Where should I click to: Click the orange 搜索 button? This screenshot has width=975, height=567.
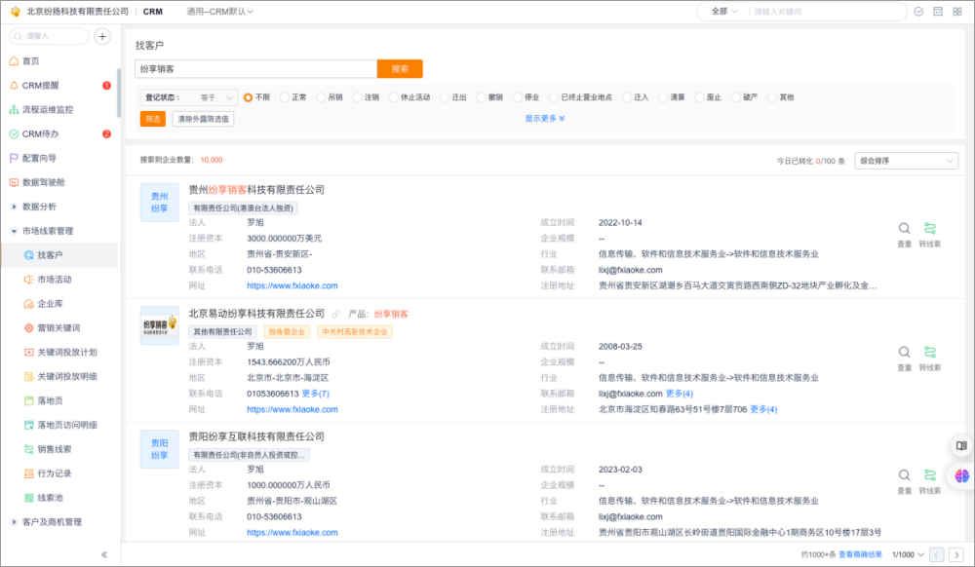tap(400, 69)
